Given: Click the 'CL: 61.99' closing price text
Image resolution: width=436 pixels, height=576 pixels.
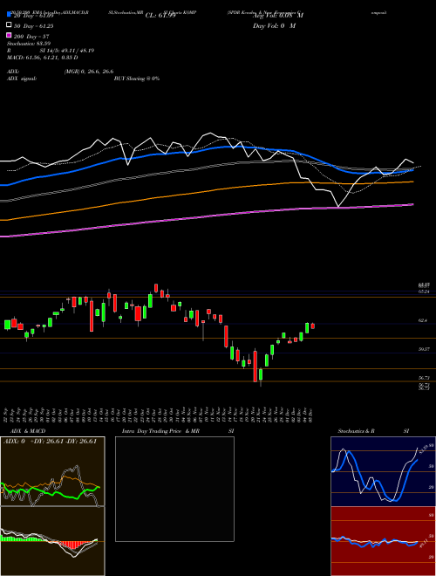Looking at the screenshot, I should [x=160, y=16].
